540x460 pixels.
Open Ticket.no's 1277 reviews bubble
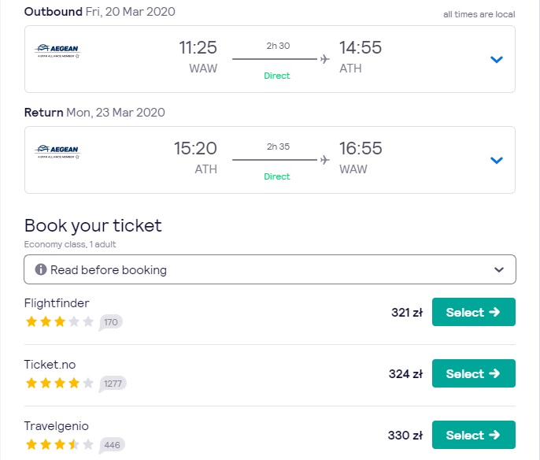pos(113,384)
